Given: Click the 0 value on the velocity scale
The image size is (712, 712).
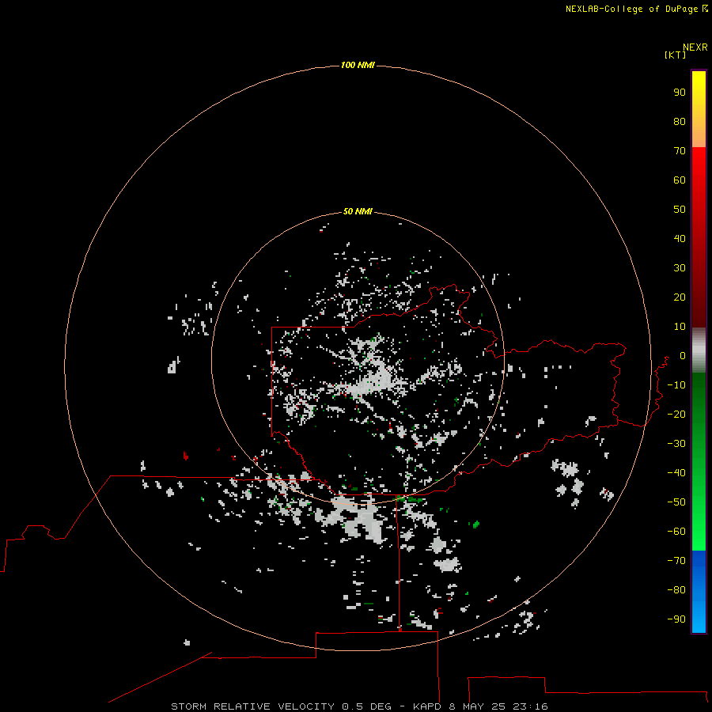Looking at the screenshot, I should click(x=683, y=355).
